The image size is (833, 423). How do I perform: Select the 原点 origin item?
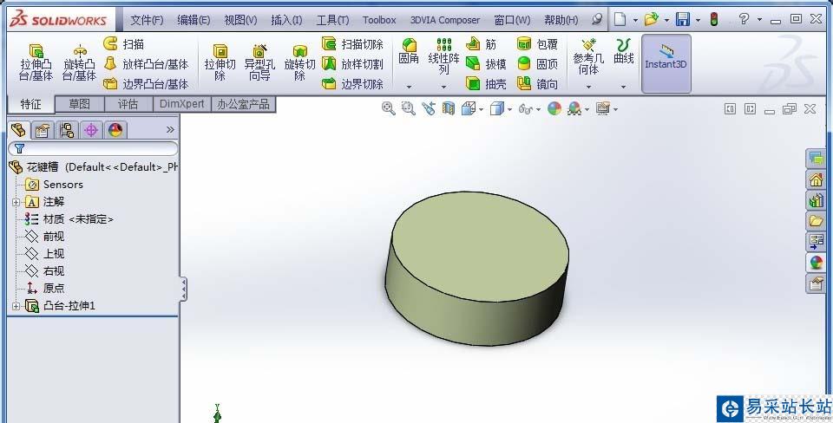coord(45,288)
